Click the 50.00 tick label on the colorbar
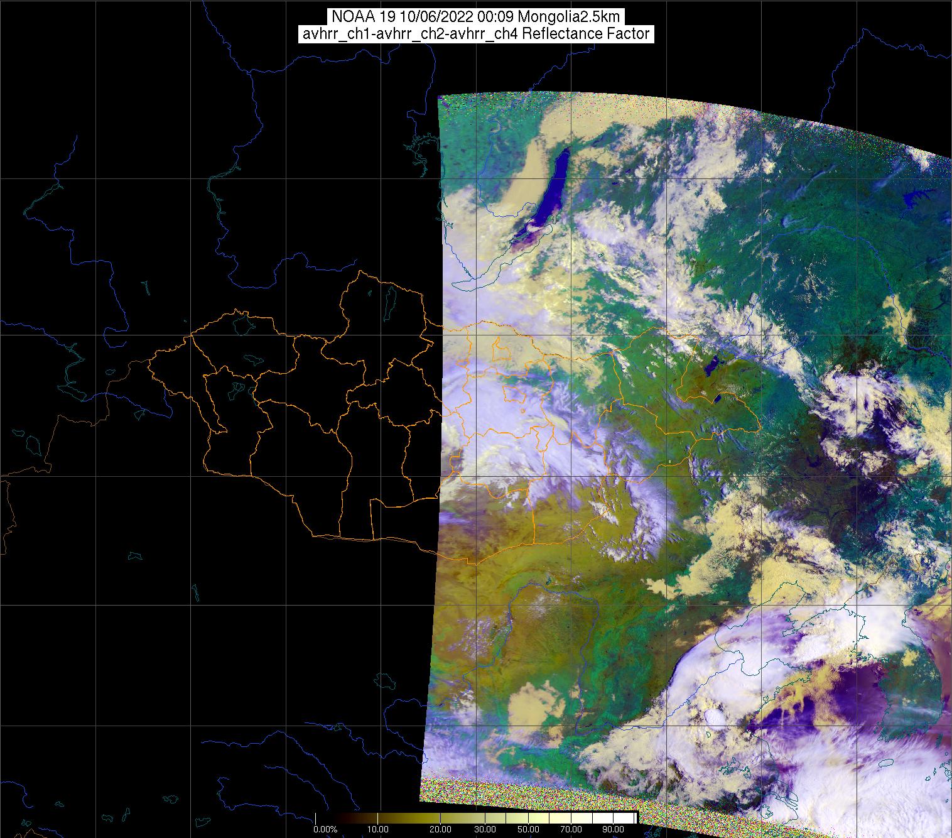Viewport: 952px width, 838px height. 528,830
